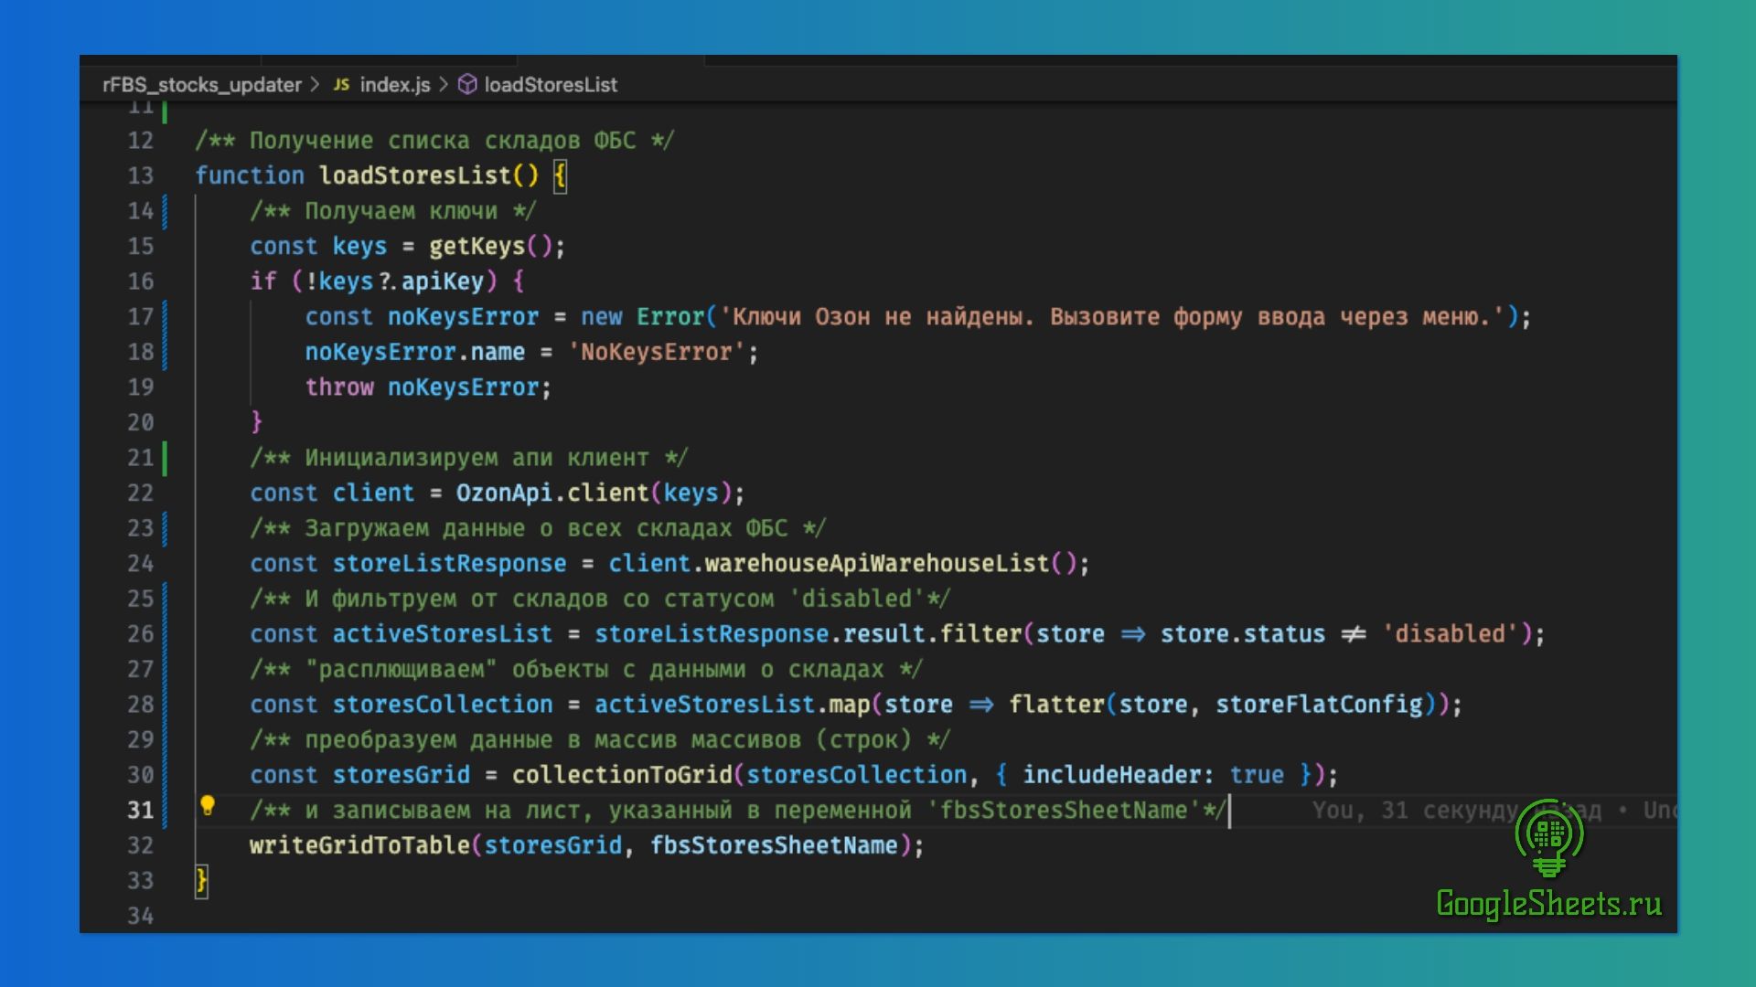1756x987 pixels.
Task: Click getKeys call on line 15
Action: pos(477,247)
